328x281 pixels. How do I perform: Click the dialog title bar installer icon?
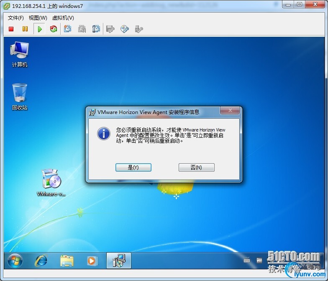pos(92,112)
